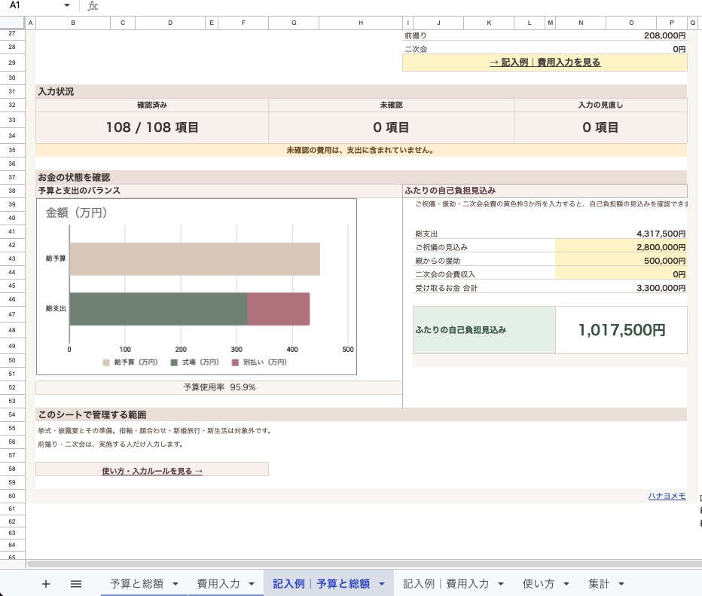Open dropdown arrow on 使い方 tab
This screenshot has width=702, height=596.
coord(566,583)
